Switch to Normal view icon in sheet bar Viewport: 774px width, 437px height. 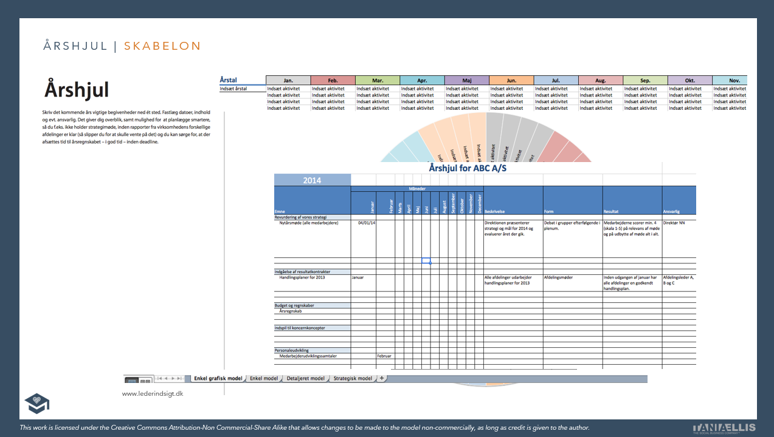coord(131,381)
